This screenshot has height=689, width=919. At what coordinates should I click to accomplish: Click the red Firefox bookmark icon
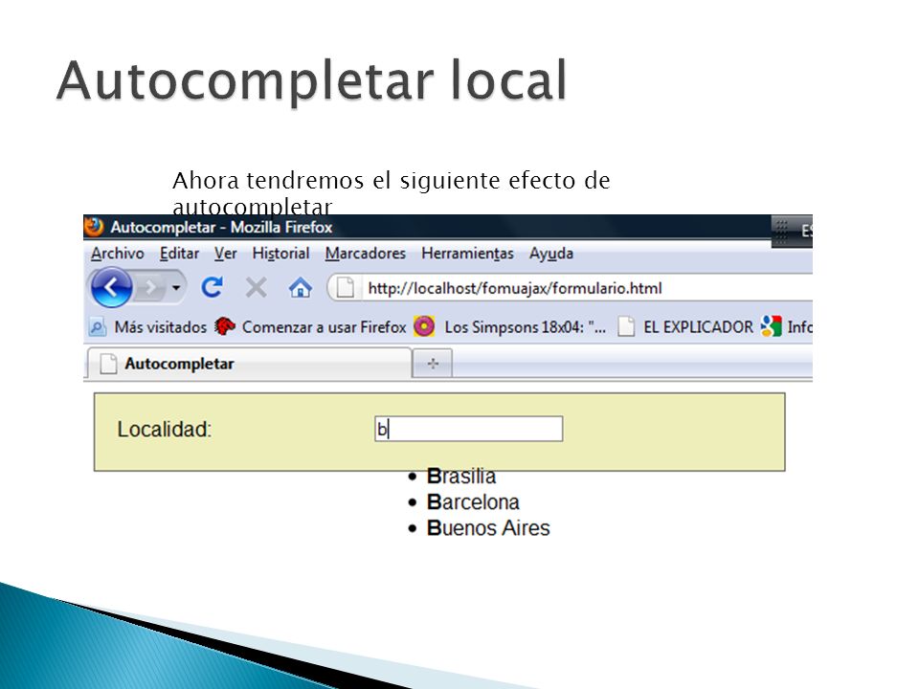click(224, 326)
